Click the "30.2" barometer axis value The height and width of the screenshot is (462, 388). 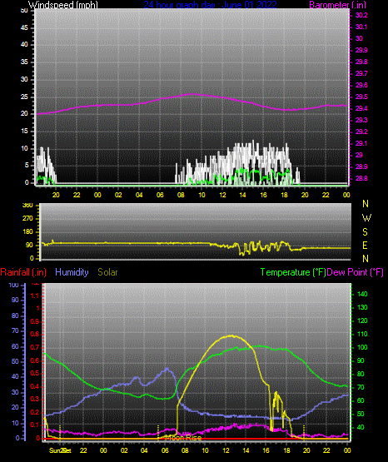(361, 15)
